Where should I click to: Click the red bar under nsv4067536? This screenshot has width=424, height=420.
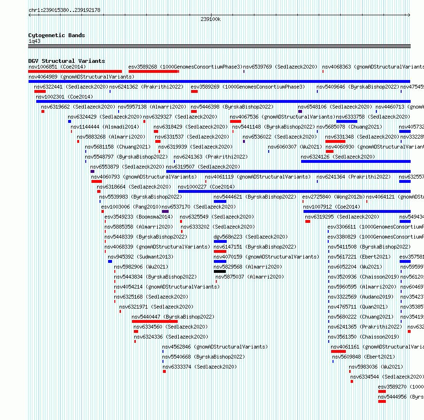[x=235, y=121]
